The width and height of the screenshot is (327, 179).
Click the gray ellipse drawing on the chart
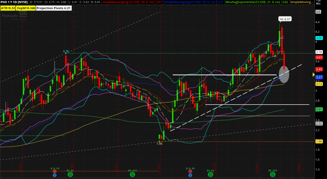pos(284,74)
